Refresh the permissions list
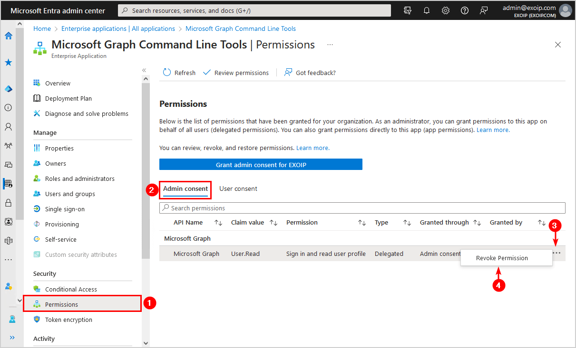This screenshot has height=348, width=576. click(x=179, y=73)
